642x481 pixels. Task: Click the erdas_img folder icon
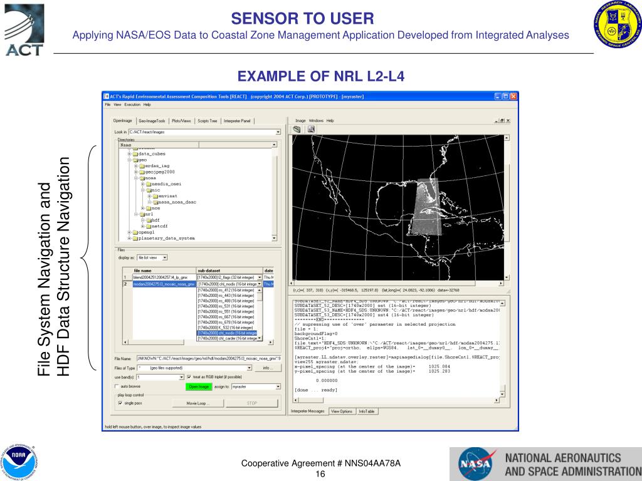click(142, 166)
